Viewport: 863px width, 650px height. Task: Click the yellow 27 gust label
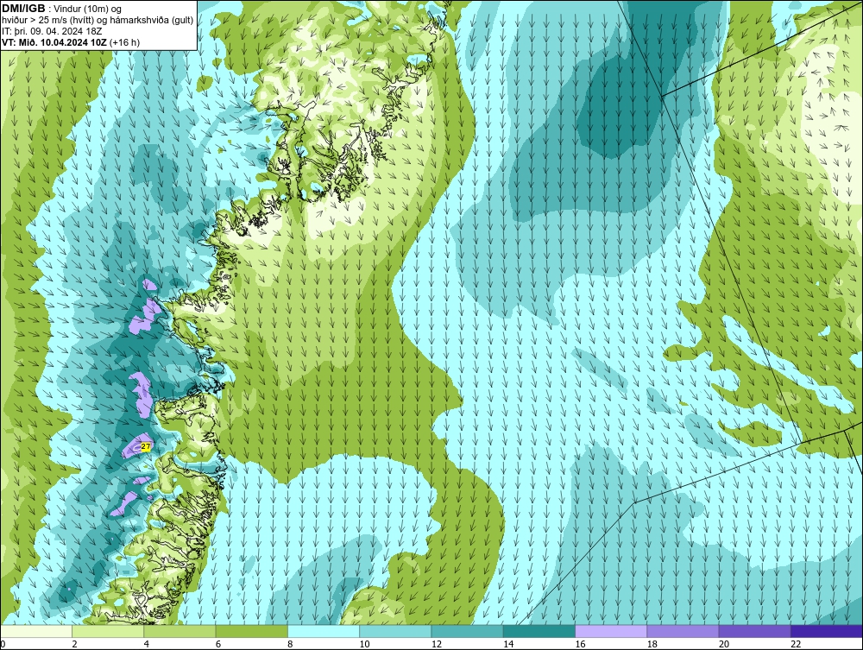pyautogui.click(x=146, y=447)
